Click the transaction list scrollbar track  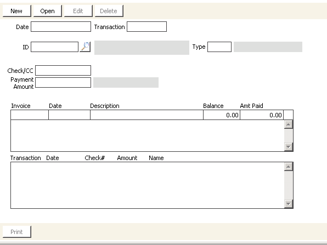pos(289,185)
